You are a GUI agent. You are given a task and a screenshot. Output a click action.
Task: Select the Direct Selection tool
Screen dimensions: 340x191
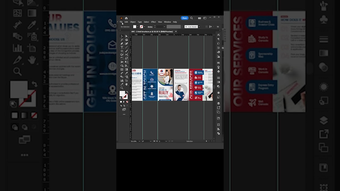126,36
